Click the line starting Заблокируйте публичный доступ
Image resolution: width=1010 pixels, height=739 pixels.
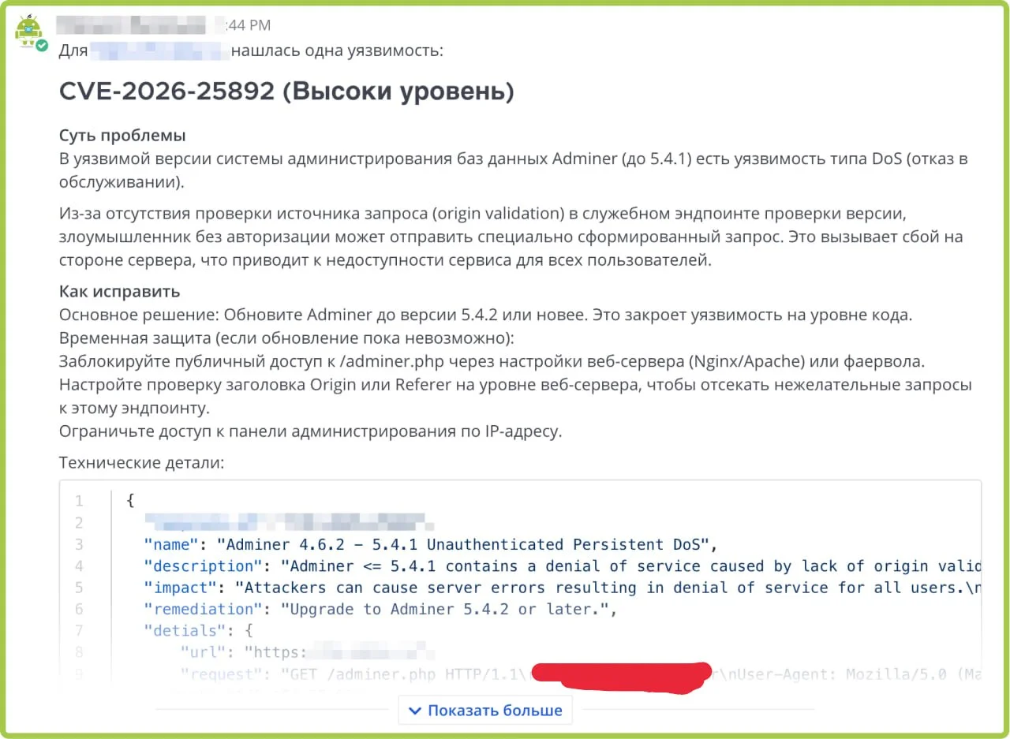[x=492, y=362]
